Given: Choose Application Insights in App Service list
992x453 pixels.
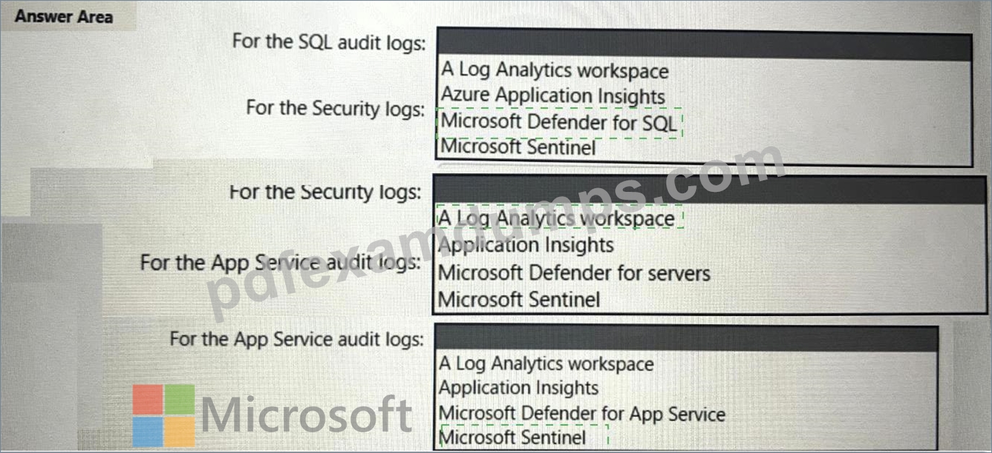Looking at the screenshot, I should tap(518, 388).
